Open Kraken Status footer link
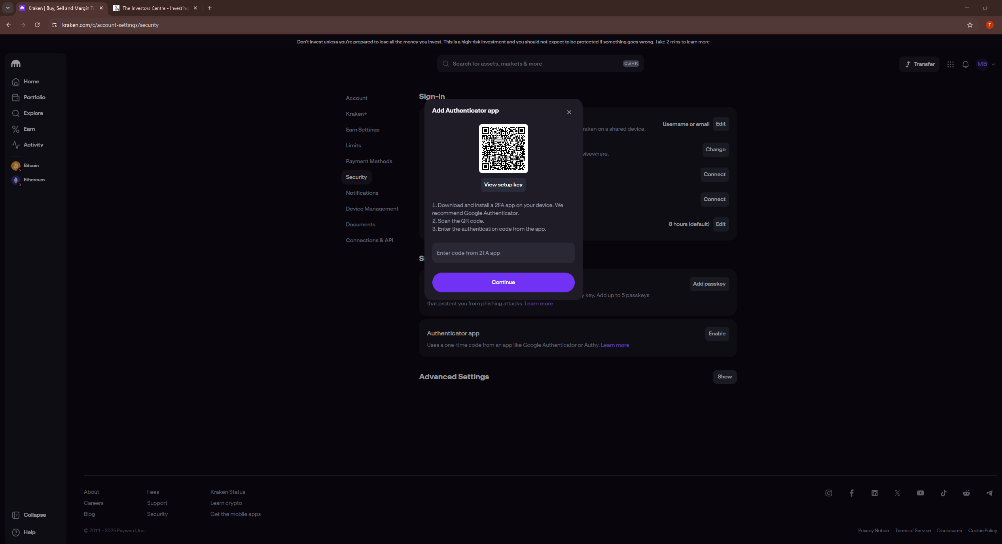 [x=228, y=492]
